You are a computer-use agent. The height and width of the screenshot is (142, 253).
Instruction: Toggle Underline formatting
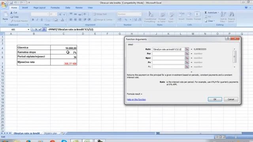(x=42, y=20)
